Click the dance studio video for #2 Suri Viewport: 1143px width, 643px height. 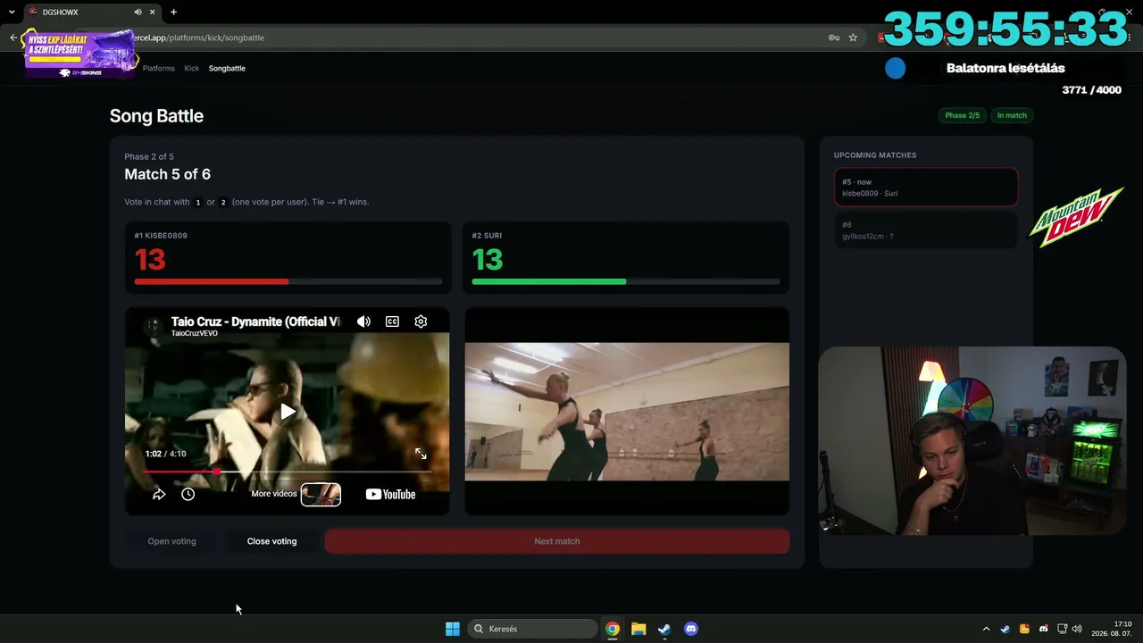pos(627,412)
